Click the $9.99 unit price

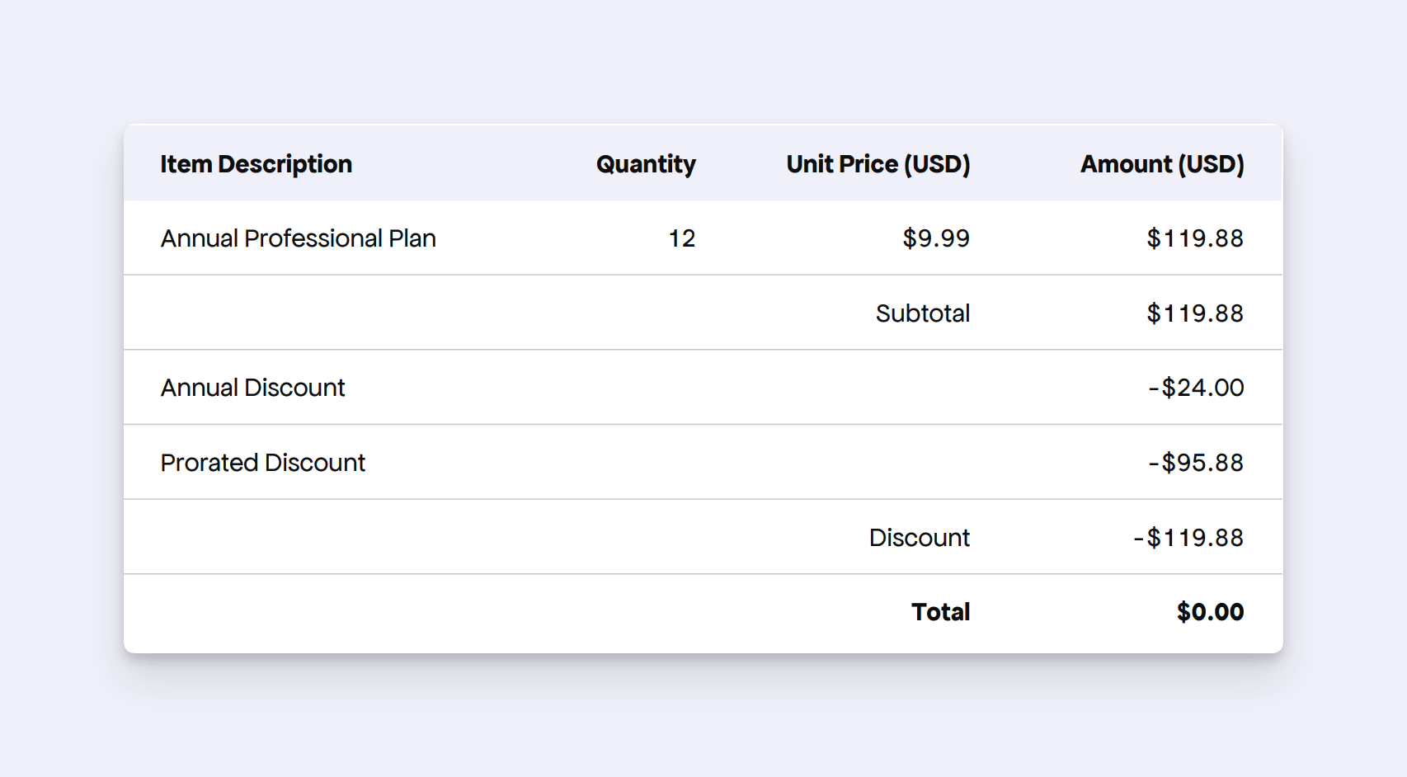pos(935,238)
